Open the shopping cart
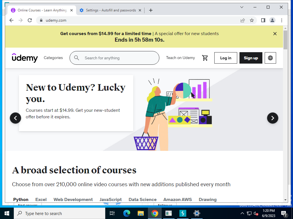Screen dimensions: 293x219 [205, 58]
